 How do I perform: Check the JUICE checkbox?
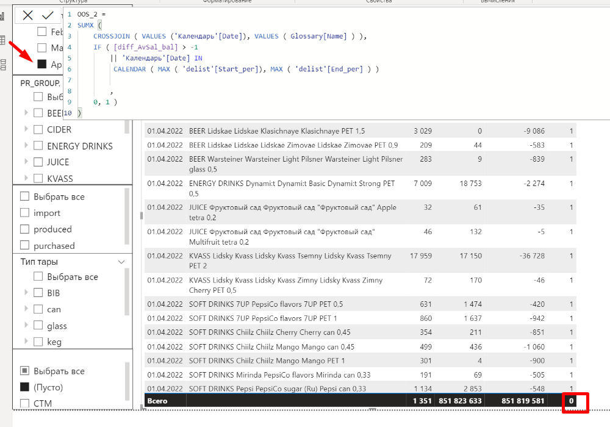(x=38, y=162)
